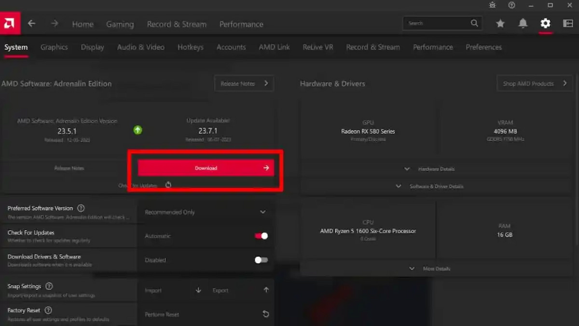Click the 23.5.1 current version text
Screen dimensions: 579x326
(67, 131)
